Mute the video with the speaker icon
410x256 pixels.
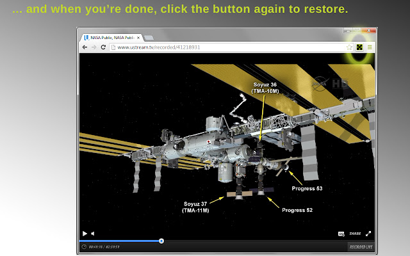[x=92, y=234]
